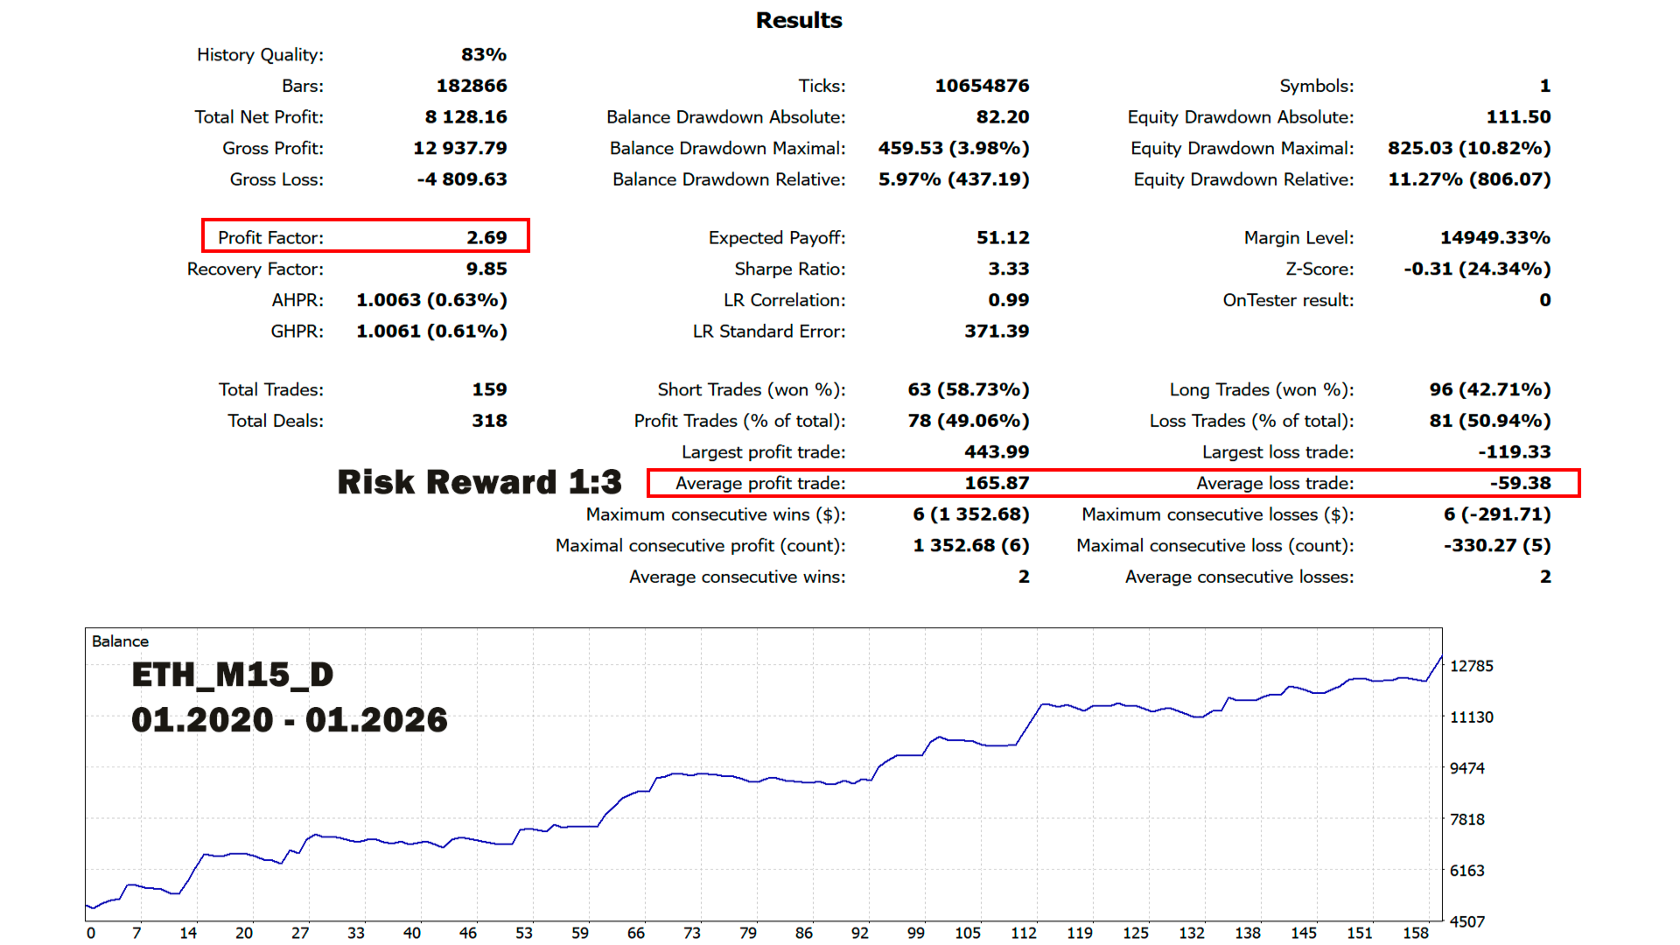Viewport: 1680px width, 945px height.
Task: Click the Total Trades value 159
Action: click(489, 390)
